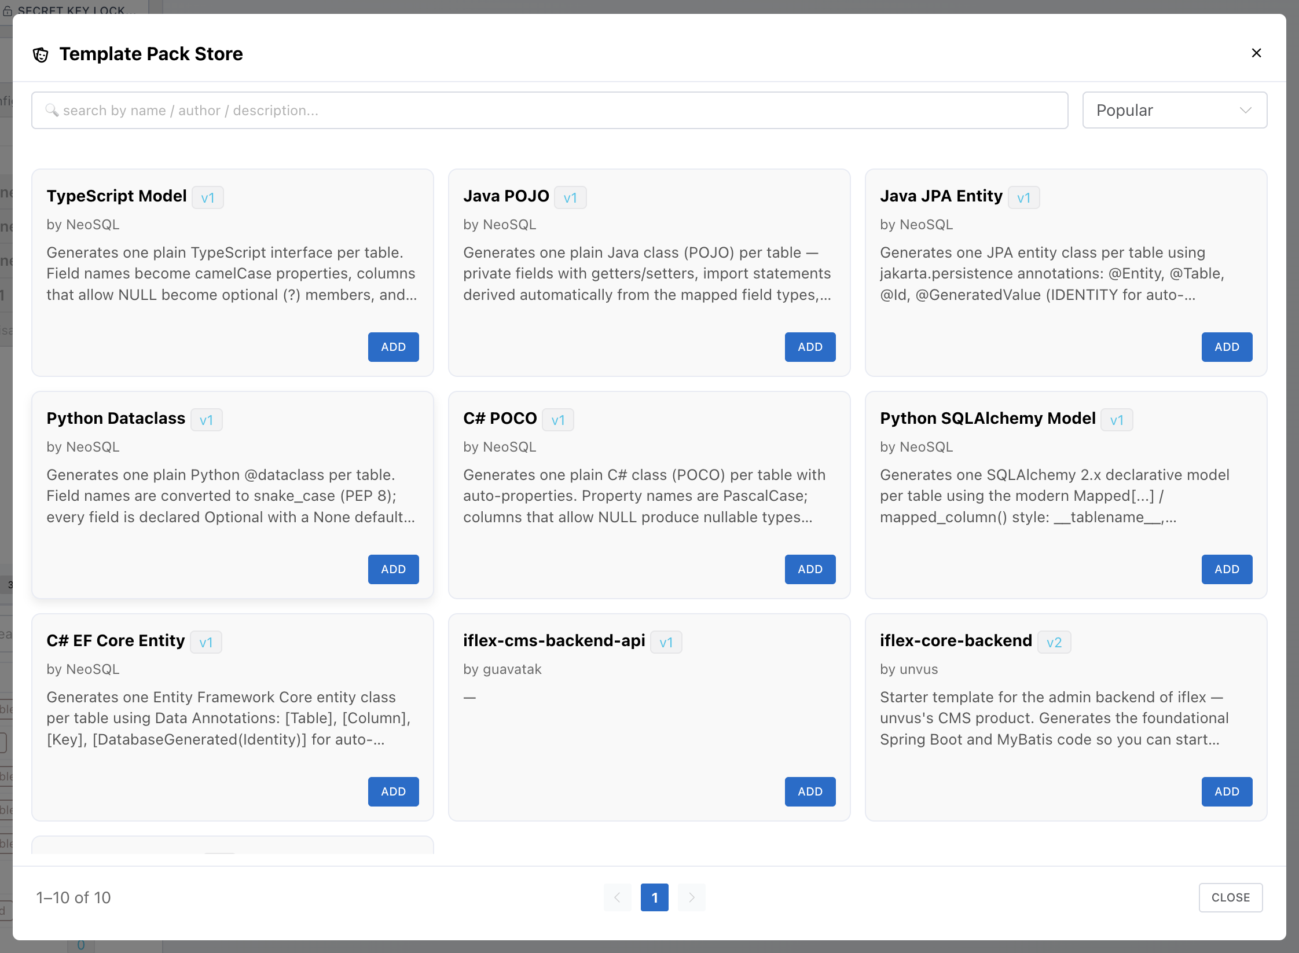Open the Popular sort dropdown
This screenshot has height=953, width=1299.
pyautogui.click(x=1175, y=110)
